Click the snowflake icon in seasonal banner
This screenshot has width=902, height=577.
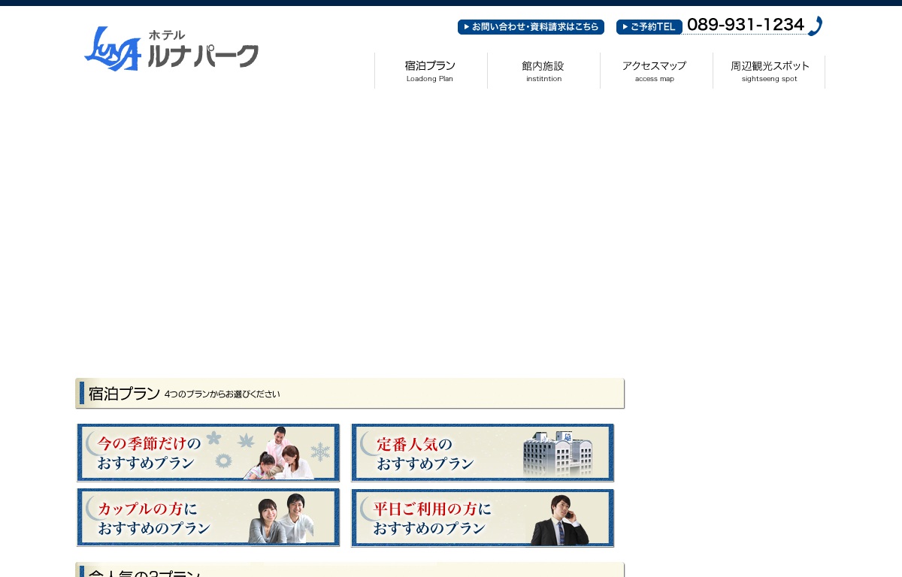pyautogui.click(x=321, y=452)
